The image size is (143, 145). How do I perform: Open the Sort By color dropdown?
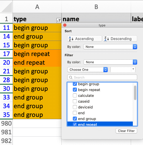(x=110, y=47)
